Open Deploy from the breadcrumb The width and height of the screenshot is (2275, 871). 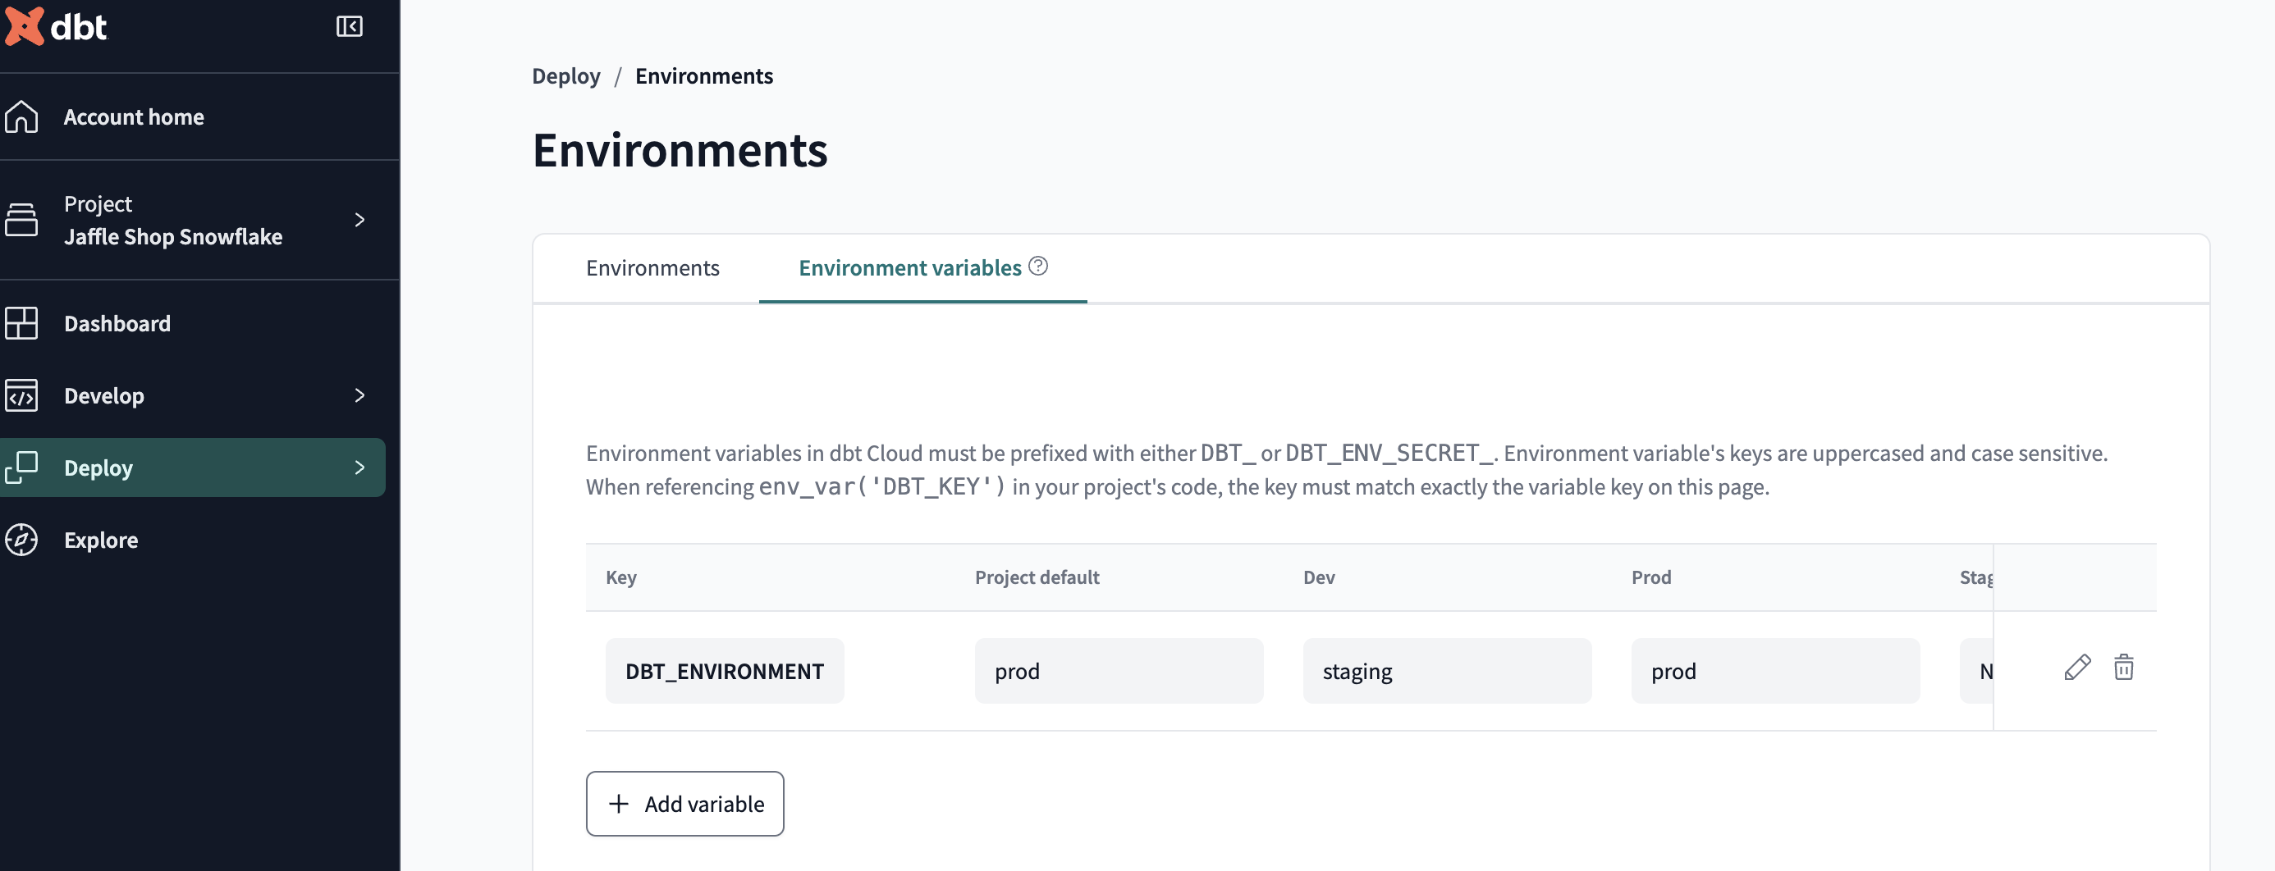click(565, 76)
